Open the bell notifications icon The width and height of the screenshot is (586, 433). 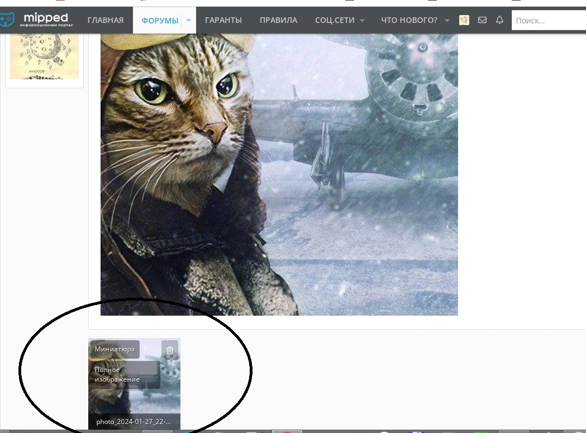(499, 20)
